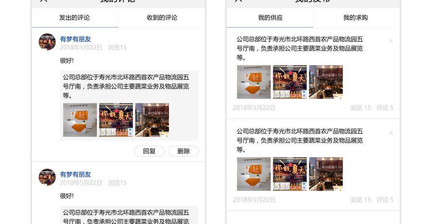Viewport: 433px width, 224px height.
Task: Remove the second supply post with x
Action: click(391, 133)
